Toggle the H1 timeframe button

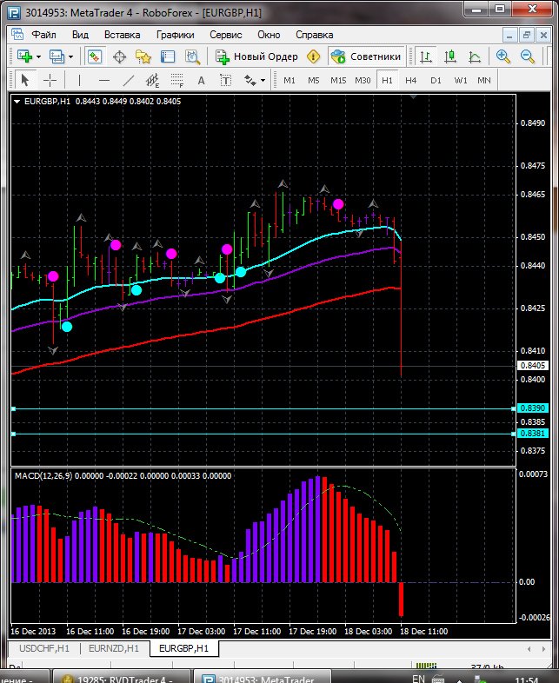[387, 80]
